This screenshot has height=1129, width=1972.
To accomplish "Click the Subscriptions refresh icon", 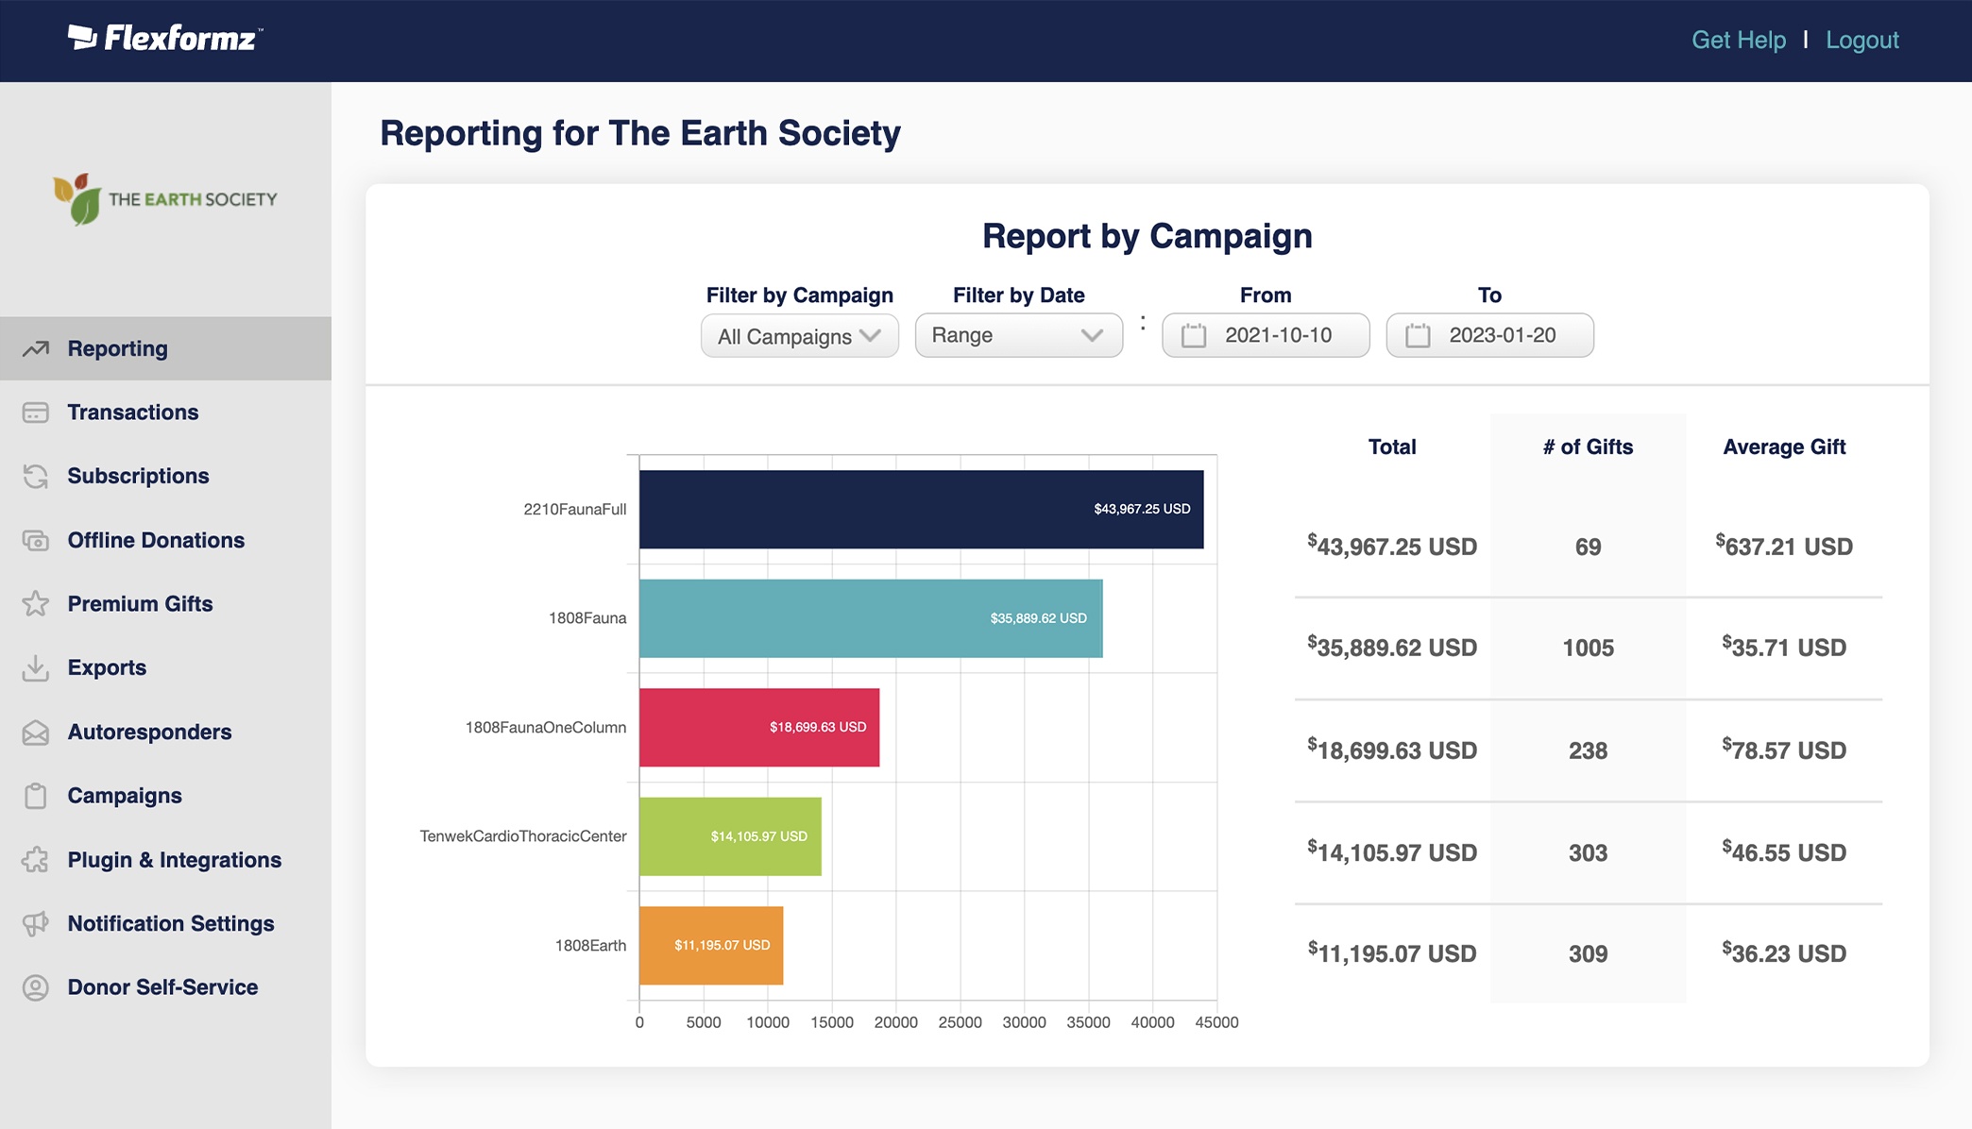I will click(36, 477).
